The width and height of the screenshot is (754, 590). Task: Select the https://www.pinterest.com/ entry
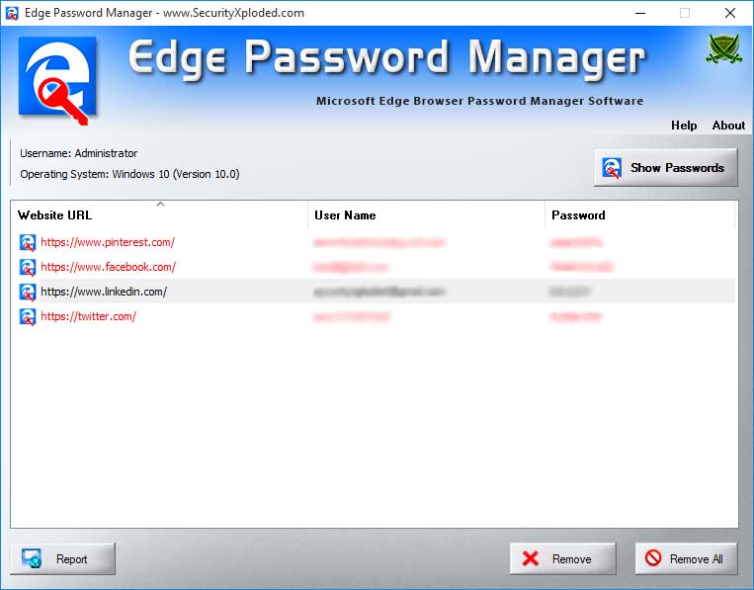click(108, 242)
